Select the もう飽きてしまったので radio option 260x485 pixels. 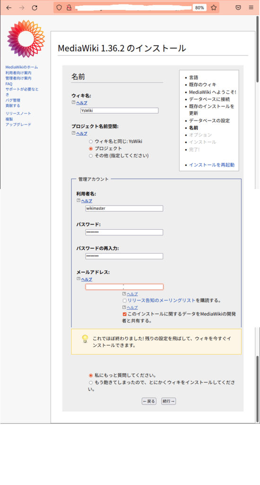(x=91, y=383)
